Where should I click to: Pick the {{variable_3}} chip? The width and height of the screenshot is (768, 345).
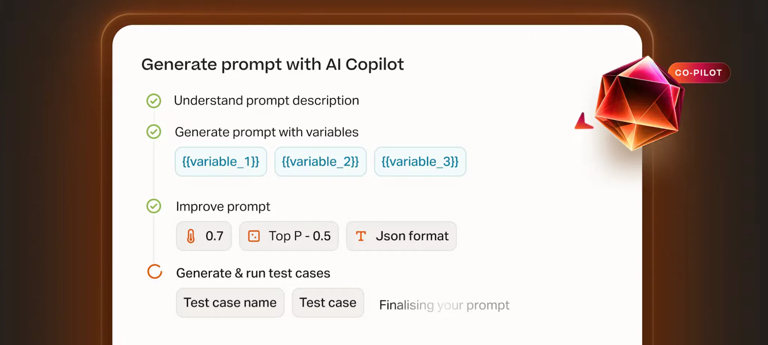[x=420, y=162]
